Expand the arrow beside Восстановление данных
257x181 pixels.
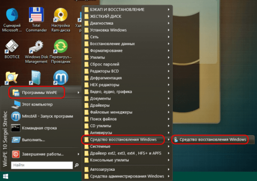[168, 44]
